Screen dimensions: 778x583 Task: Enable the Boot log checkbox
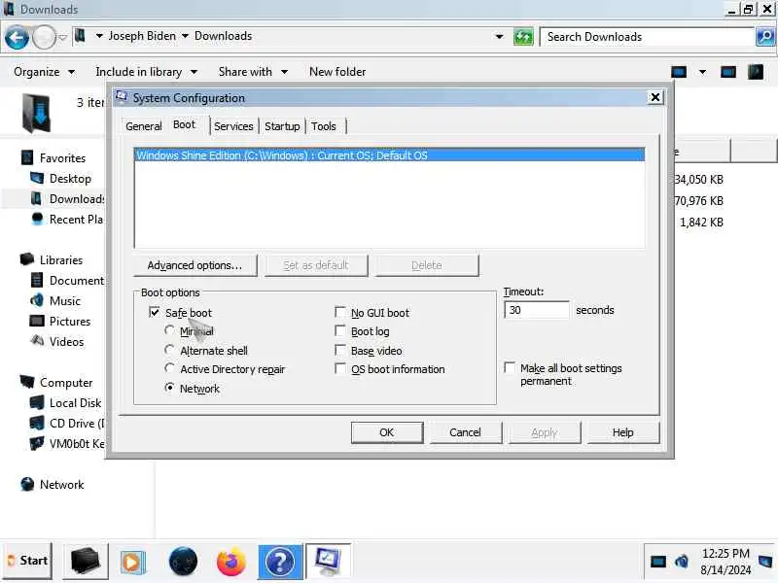click(340, 330)
